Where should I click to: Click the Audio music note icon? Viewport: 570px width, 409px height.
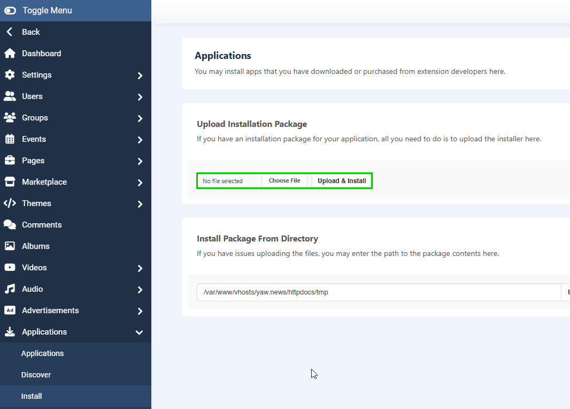10,289
